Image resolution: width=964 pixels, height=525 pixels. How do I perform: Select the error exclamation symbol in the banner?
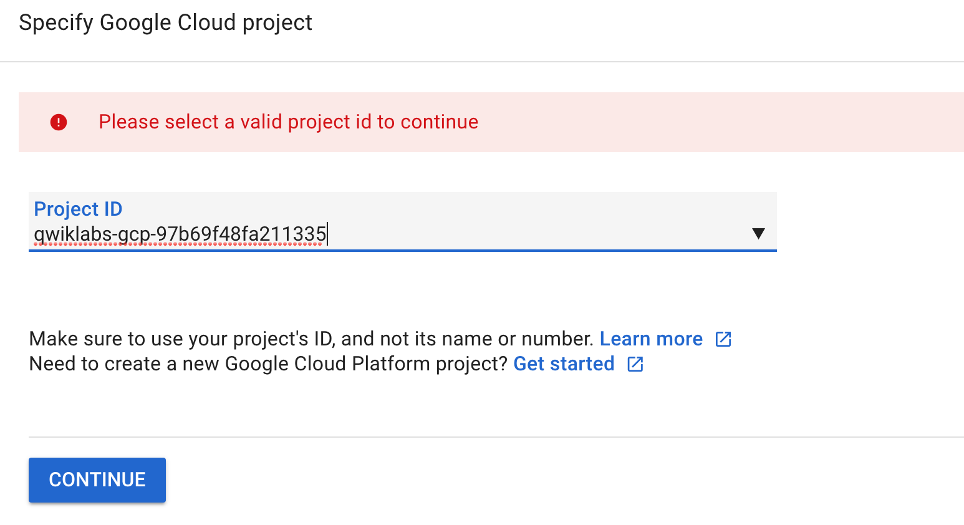59,122
